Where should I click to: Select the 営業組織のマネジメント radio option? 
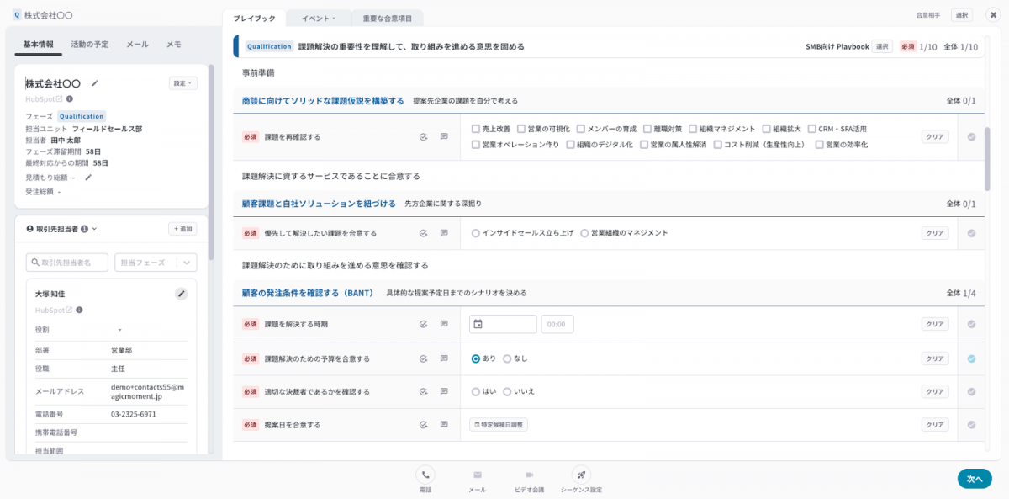[x=584, y=233]
